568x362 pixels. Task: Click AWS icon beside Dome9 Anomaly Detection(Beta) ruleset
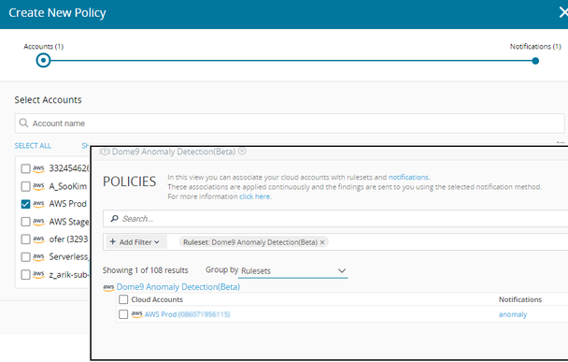pos(108,288)
